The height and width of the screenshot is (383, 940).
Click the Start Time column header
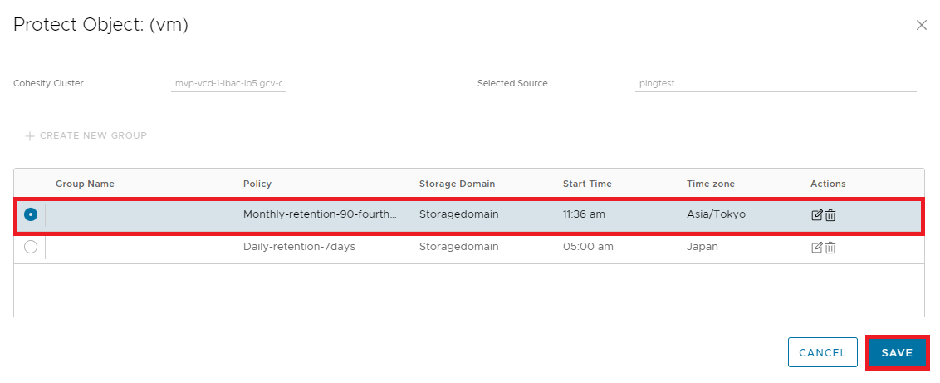click(x=588, y=184)
